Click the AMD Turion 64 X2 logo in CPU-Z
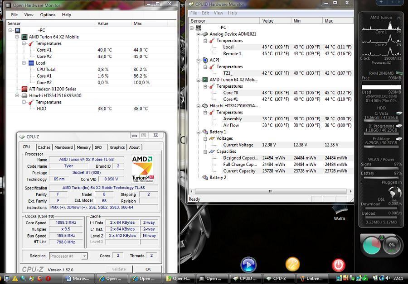This screenshot has width=408, height=284. (x=142, y=169)
